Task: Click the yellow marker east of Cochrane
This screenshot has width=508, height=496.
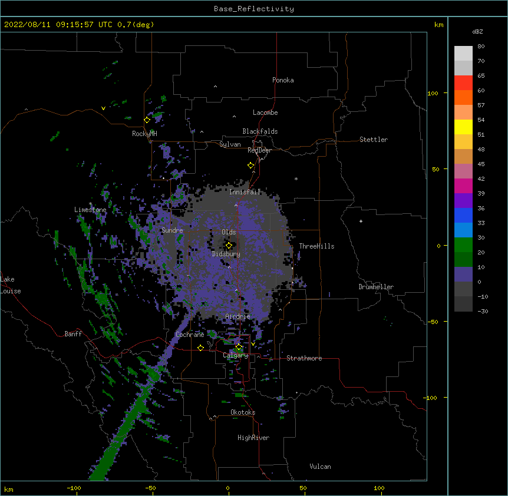Action: coord(200,348)
